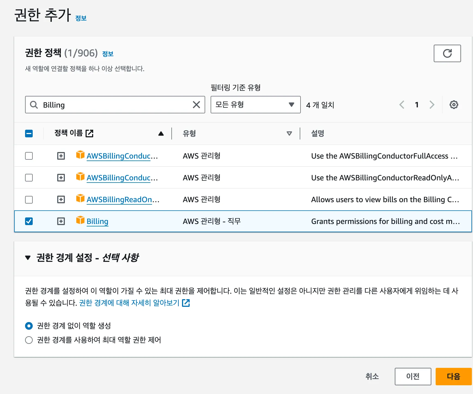Check the AWSBillingConductorReadOnly policy row

pyautogui.click(x=29, y=178)
